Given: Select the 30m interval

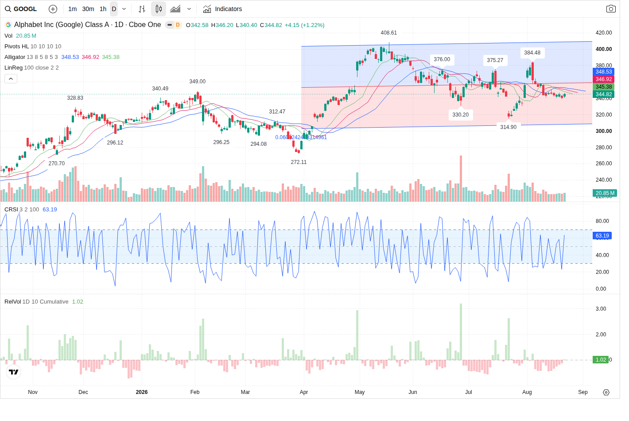Looking at the screenshot, I should click(x=88, y=9).
